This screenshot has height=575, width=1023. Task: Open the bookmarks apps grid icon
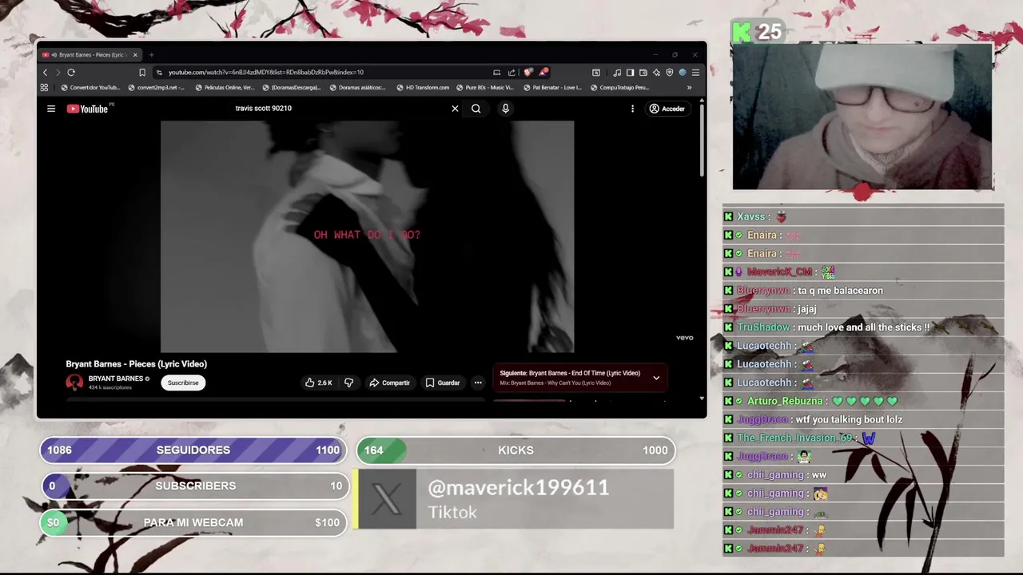click(x=44, y=88)
